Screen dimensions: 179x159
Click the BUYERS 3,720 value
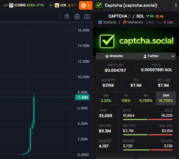[128, 146]
